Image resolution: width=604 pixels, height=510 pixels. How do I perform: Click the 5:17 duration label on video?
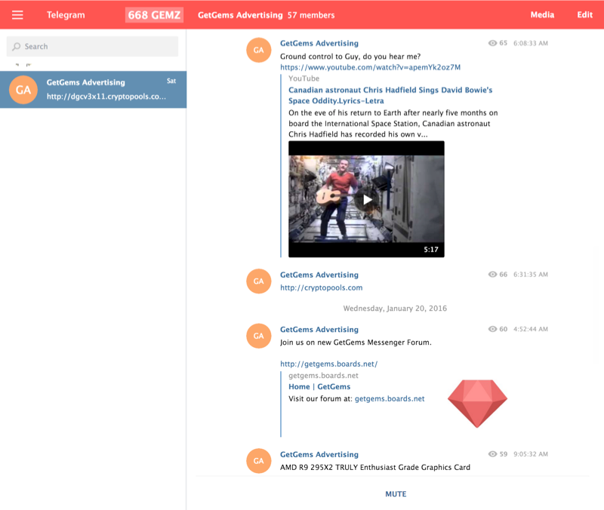(x=431, y=250)
